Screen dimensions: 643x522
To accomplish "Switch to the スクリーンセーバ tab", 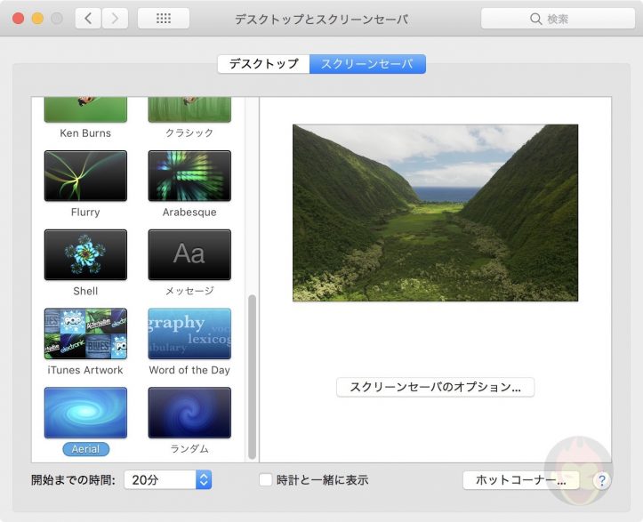I will click(x=367, y=64).
